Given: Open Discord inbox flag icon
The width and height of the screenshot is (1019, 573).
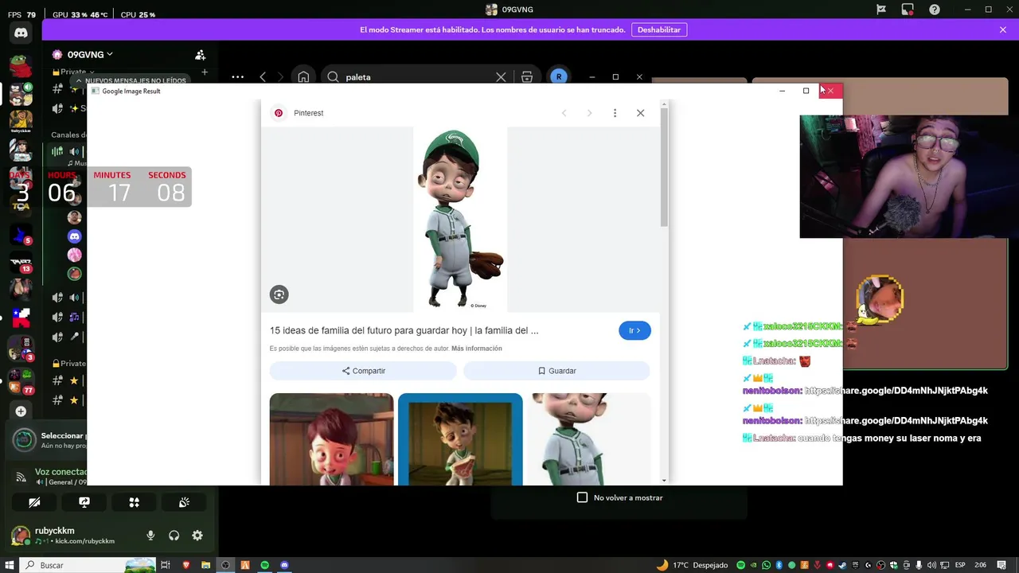Looking at the screenshot, I should pos(881,10).
